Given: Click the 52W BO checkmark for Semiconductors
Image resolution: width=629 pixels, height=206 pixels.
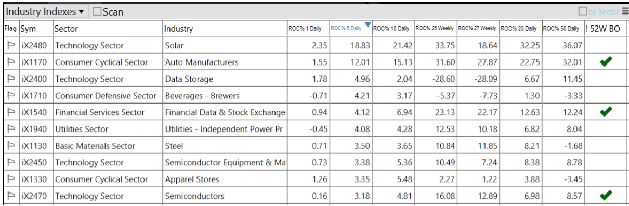Looking at the screenshot, I should [x=606, y=196].
